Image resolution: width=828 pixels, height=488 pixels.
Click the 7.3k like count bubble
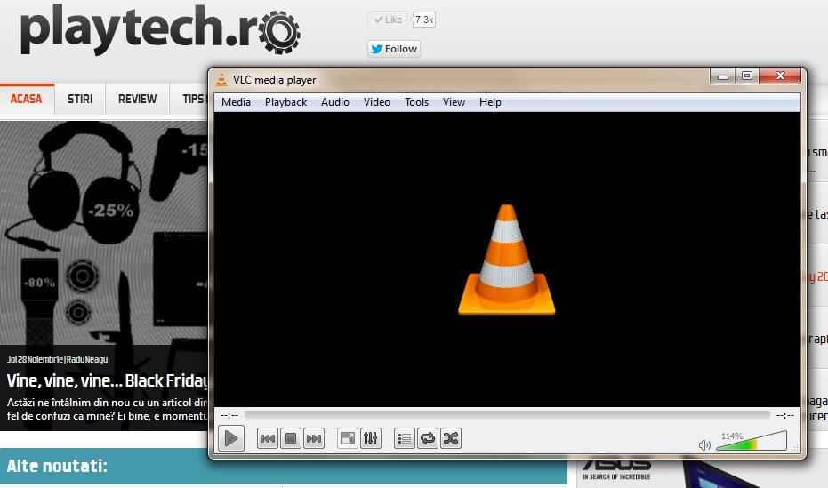pos(423,20)
